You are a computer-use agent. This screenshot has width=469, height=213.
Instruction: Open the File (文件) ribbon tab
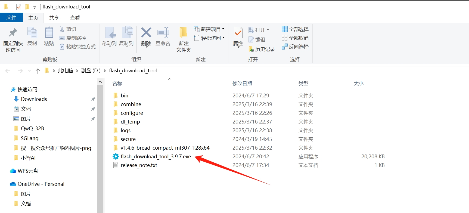click(x=11, y=18)
